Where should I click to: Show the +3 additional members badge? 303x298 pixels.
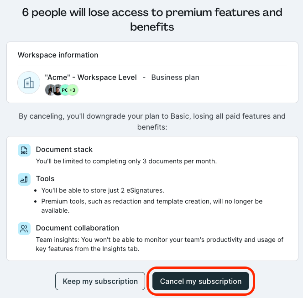(73, 90)
